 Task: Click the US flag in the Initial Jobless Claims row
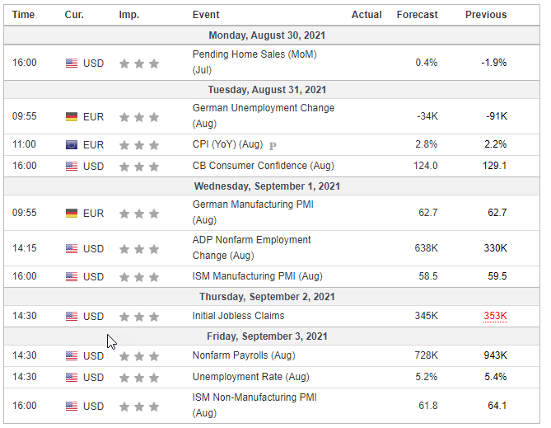(x=72, y=317)
